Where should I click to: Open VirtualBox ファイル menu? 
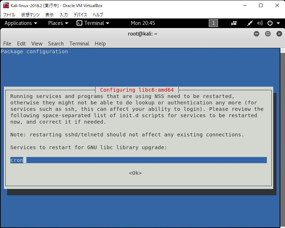point(9,15)
